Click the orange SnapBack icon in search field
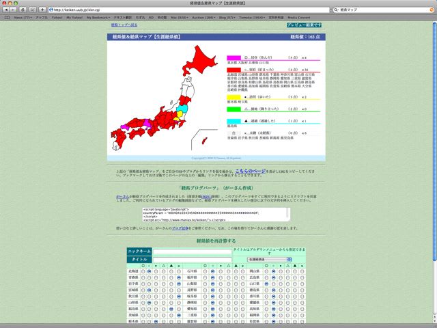The image size is (437, 328). tap(432, 10)
